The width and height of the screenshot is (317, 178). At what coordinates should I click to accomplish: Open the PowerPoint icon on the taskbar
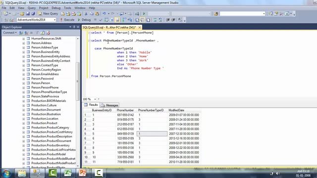(x=83, y=173)
